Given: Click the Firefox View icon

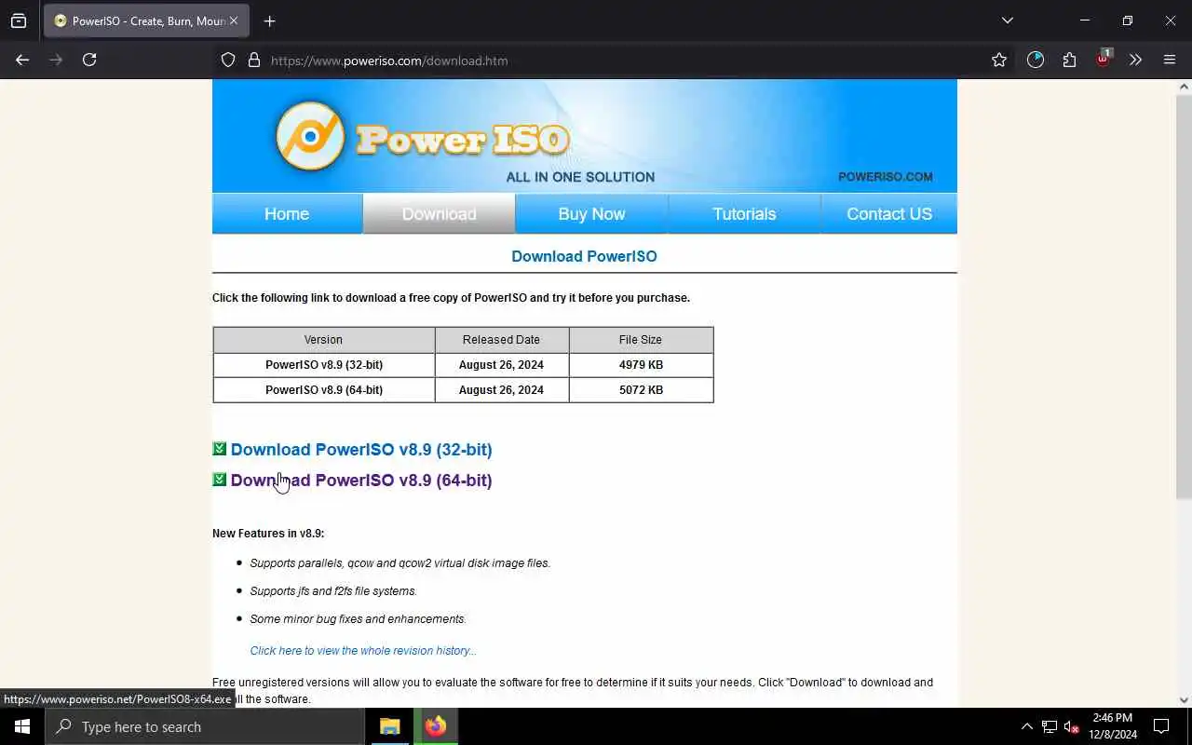Looking at the screenshot, I should (x=19, y=20).
